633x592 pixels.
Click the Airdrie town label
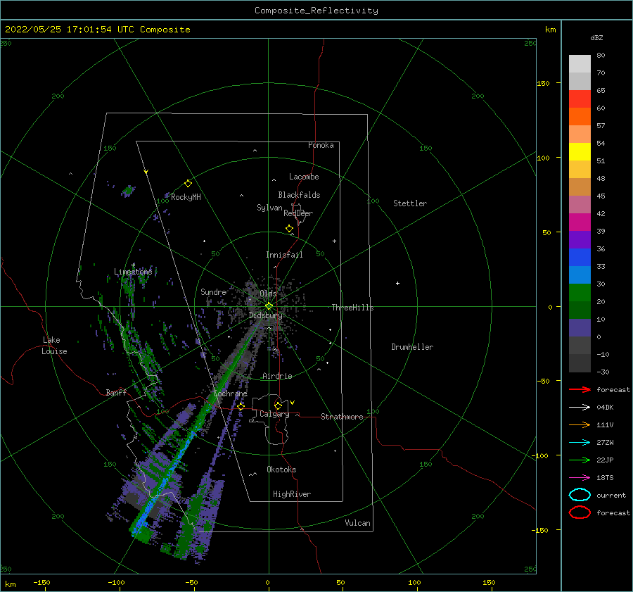[277, 376]
